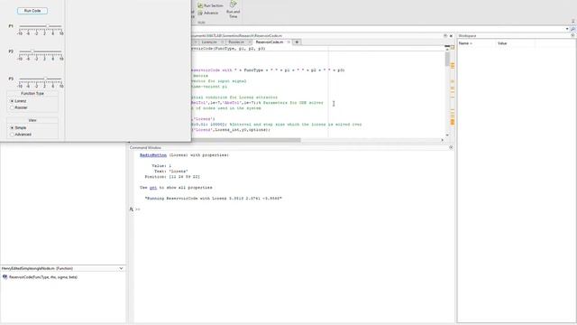Viewport: 577px width, 325px height.
Task: Open Command Window actions menu icon
Action: 451,147
